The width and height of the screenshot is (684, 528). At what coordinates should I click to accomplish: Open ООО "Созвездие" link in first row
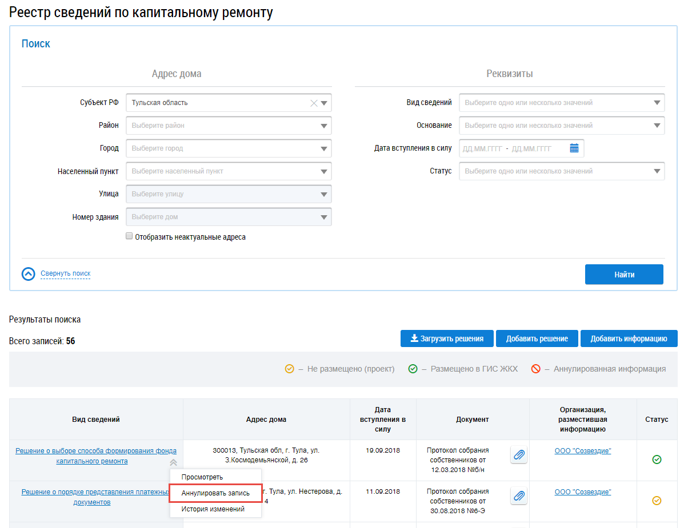coord(582,451)
